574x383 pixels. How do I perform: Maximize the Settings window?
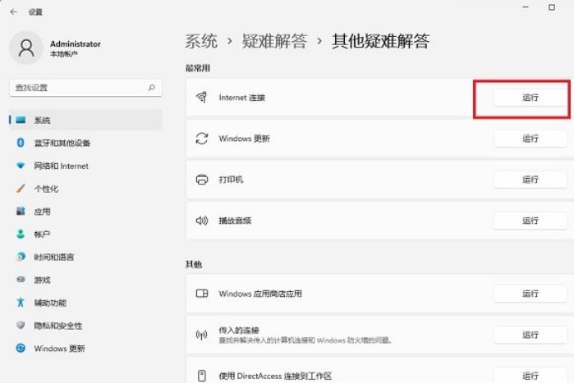[552, 7]
